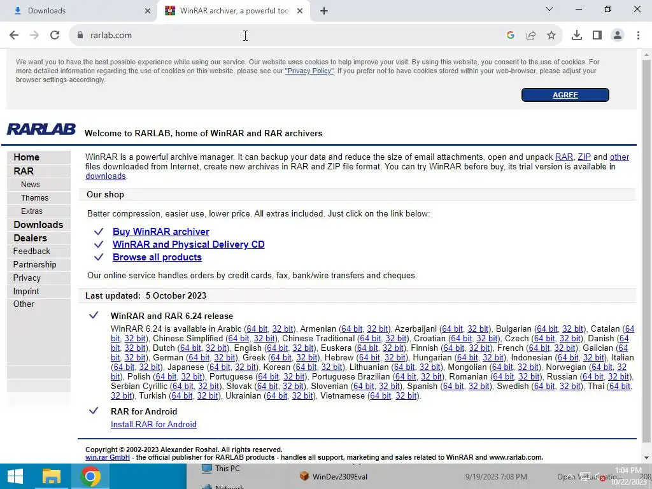Open the Windows Start button

[x=15, y=476]
